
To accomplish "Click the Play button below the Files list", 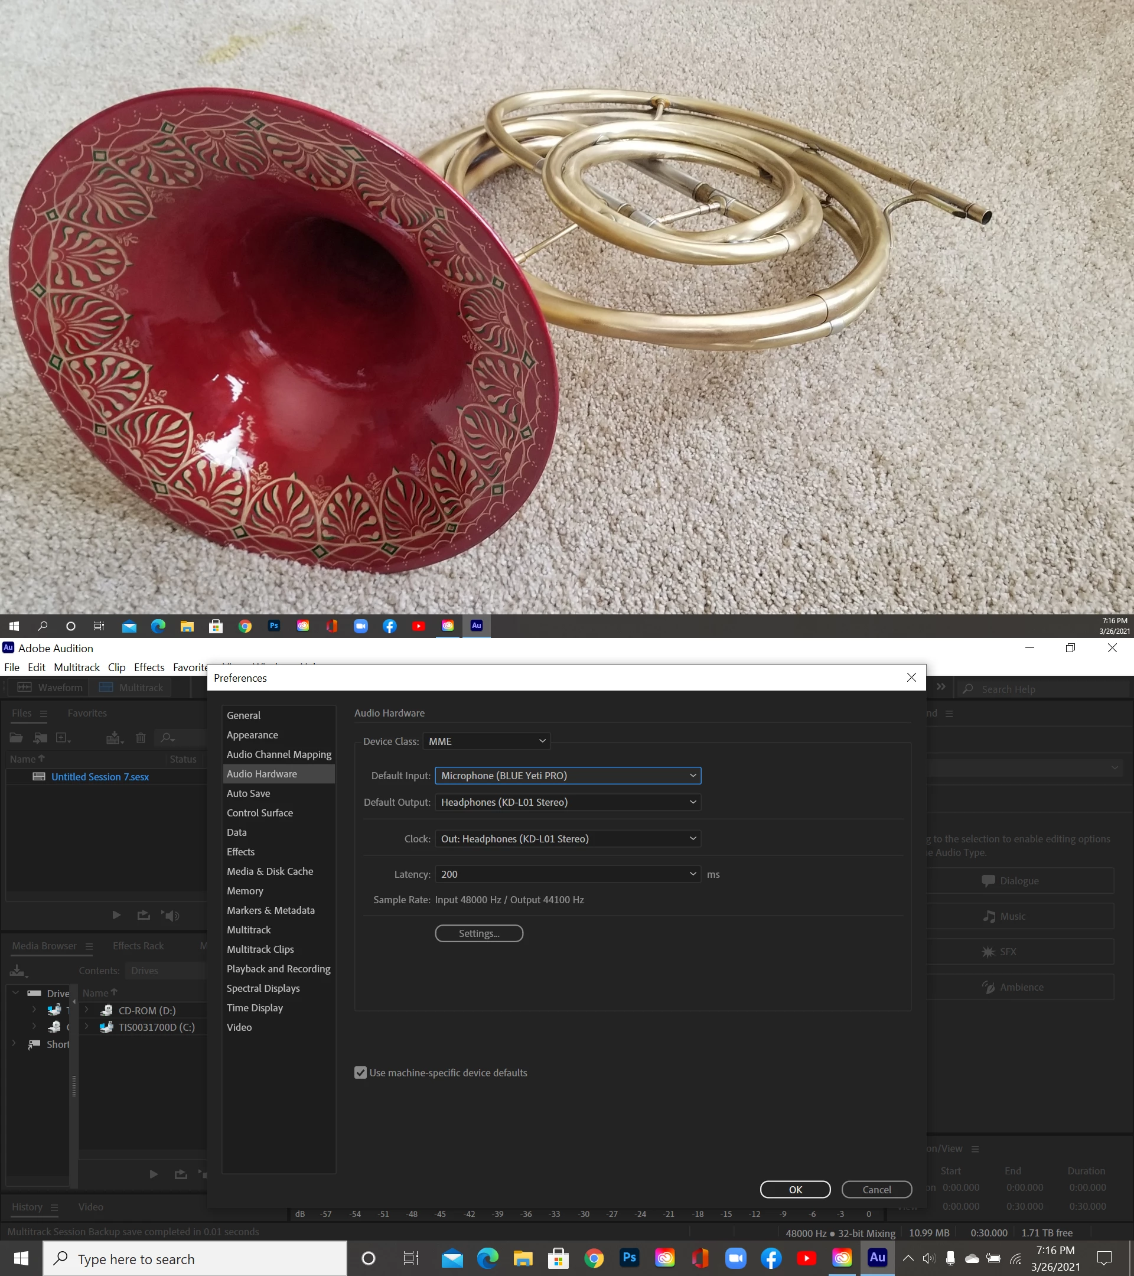I will pyautogui.click(x=116, y=915).
